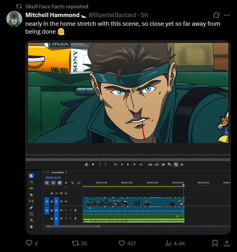The height and width of the screenshot is (252, 237).
Task: Click the 00:00:26:05 playhead timecode
Action: [53, 178]
